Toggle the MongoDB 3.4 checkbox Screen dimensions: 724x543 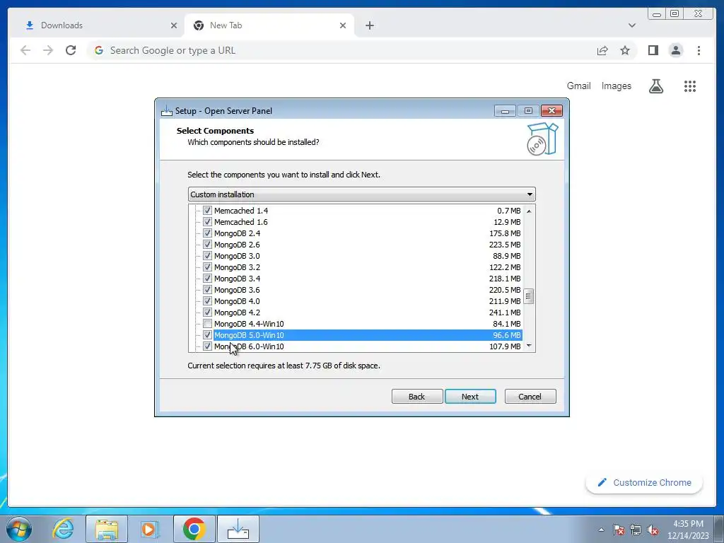point(207,279)
